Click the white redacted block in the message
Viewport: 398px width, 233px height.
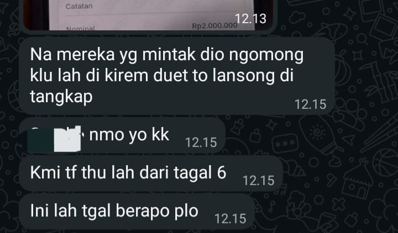(x=67, y=139)
